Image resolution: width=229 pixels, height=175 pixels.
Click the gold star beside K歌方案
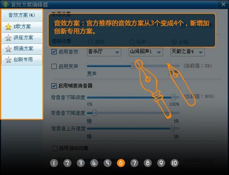point(8,27)
